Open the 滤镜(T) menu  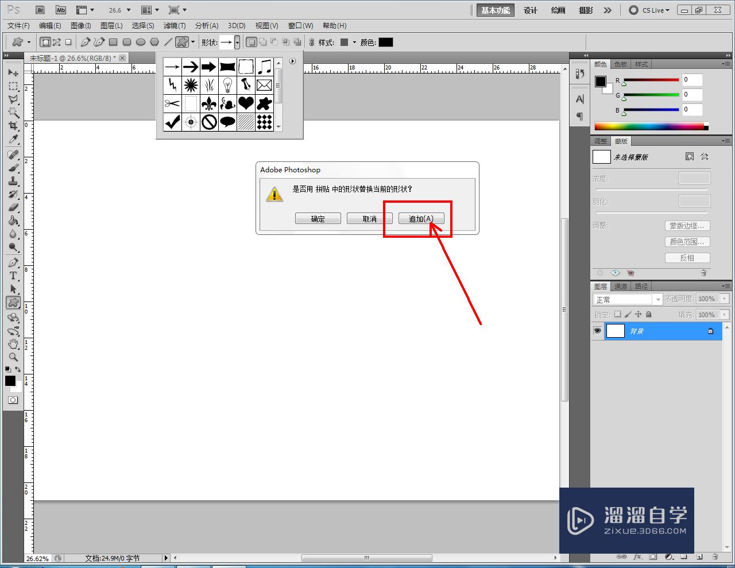(x=175, y=26)
